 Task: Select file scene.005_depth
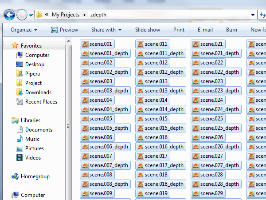pos(105,128)
